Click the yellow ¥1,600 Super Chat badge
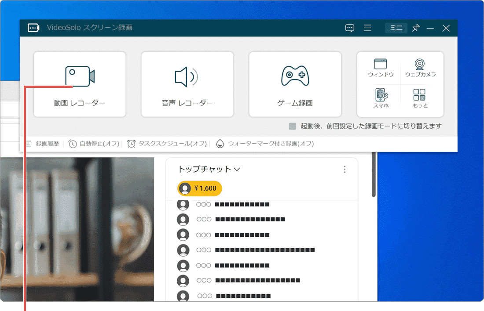Image resolution: width=484 pixels, height=311 pixels. pyautogui.click(x=199, y=188)
